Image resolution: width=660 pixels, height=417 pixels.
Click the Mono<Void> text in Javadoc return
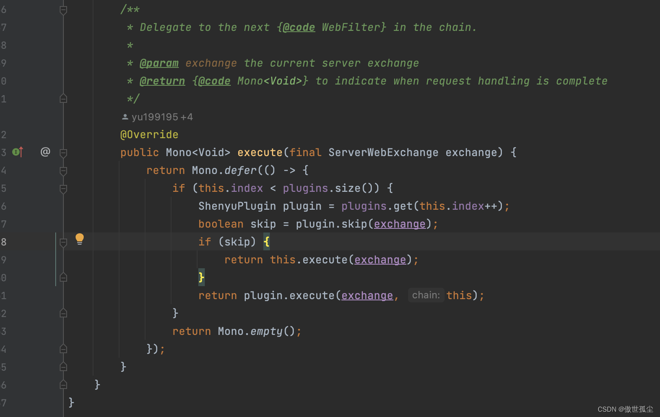coord(269,81)
